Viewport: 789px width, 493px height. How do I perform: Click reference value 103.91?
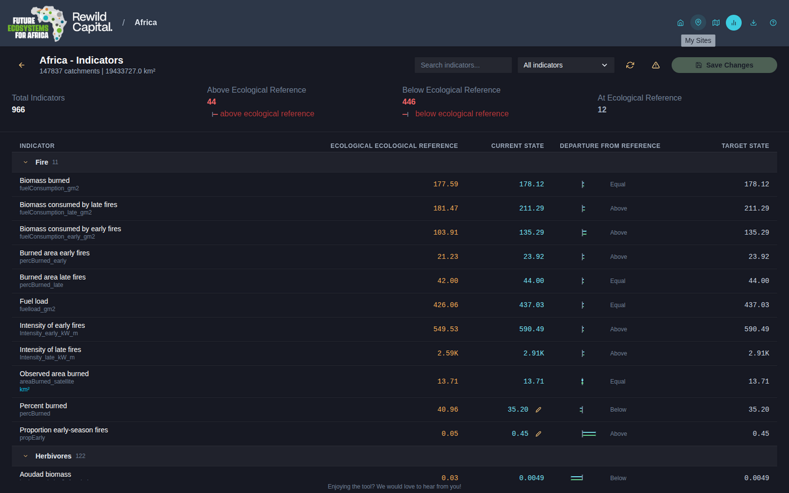445,233
